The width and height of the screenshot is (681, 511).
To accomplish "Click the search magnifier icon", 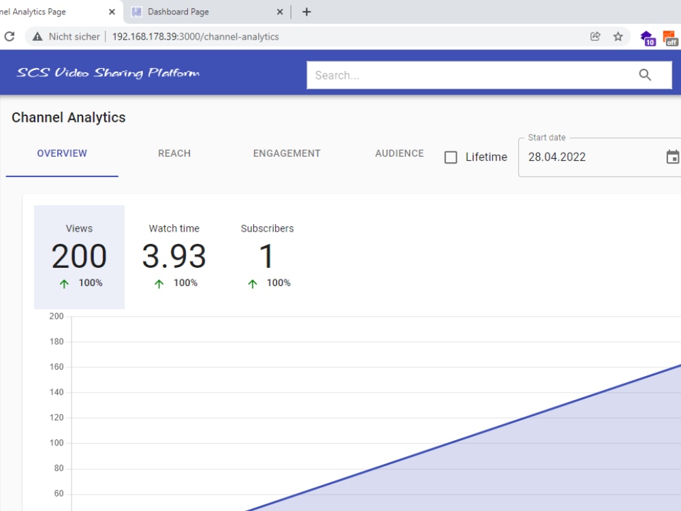I will (x=645, y=75).
